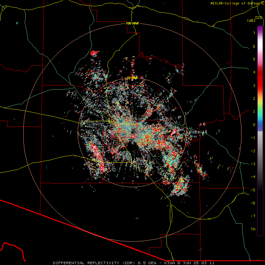Click the -6 value on the color scale
The image size is (265, 265).
point(253,203)
